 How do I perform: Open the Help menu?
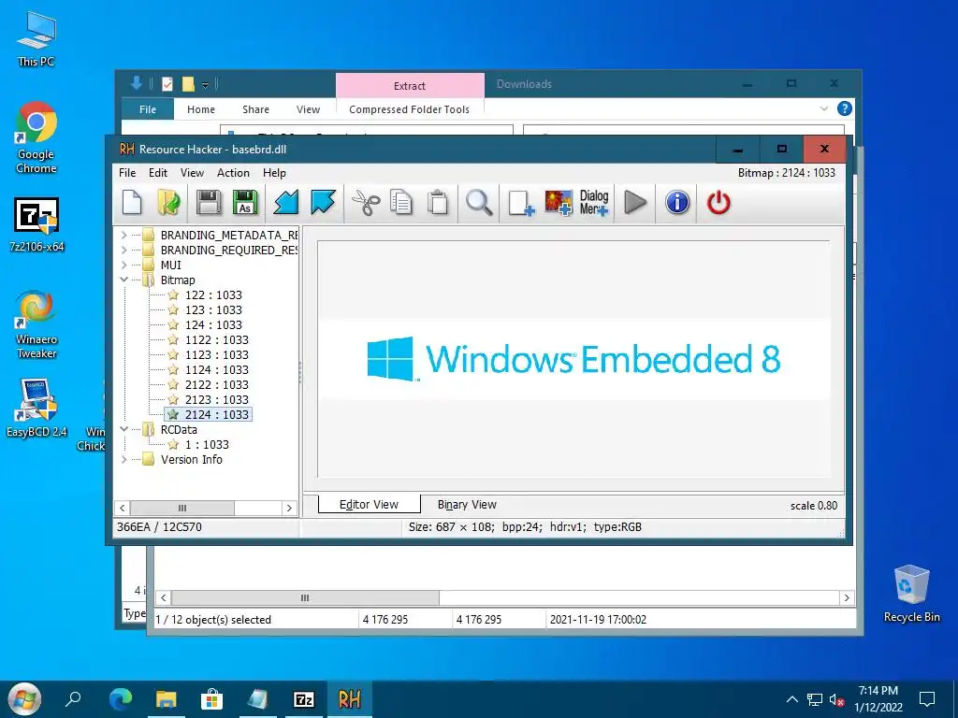point(274,173)
